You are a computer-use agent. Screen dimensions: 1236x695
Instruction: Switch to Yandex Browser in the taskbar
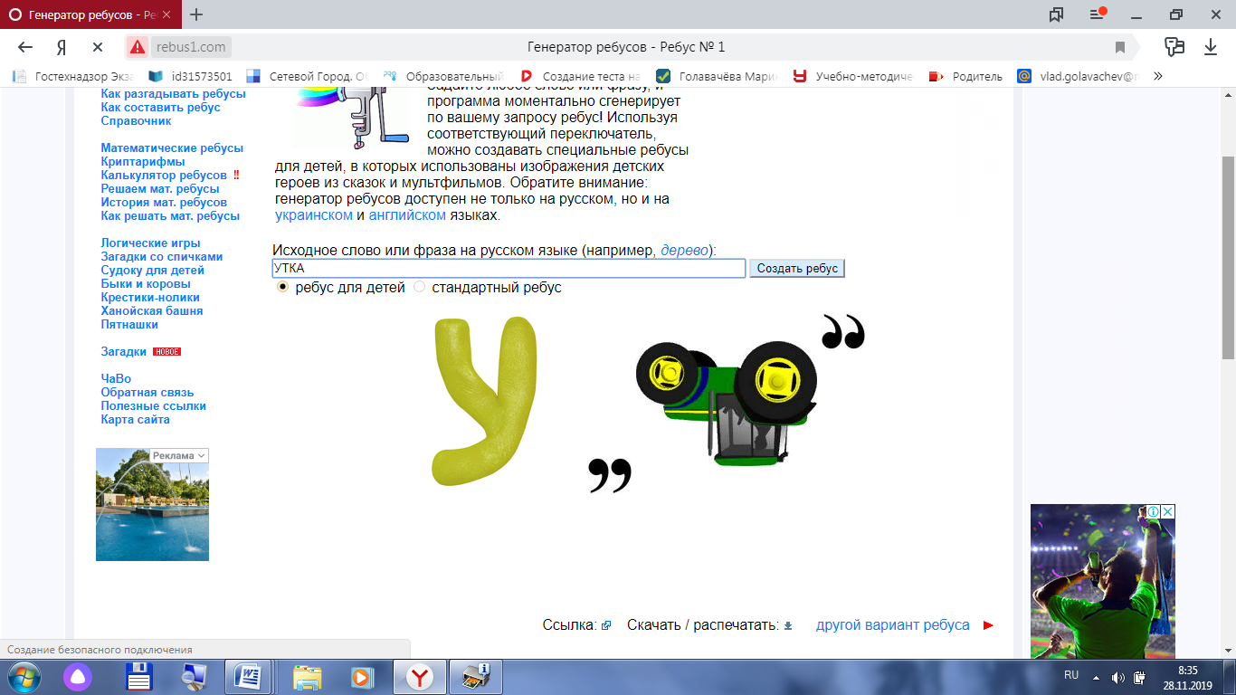coord(420,677)
